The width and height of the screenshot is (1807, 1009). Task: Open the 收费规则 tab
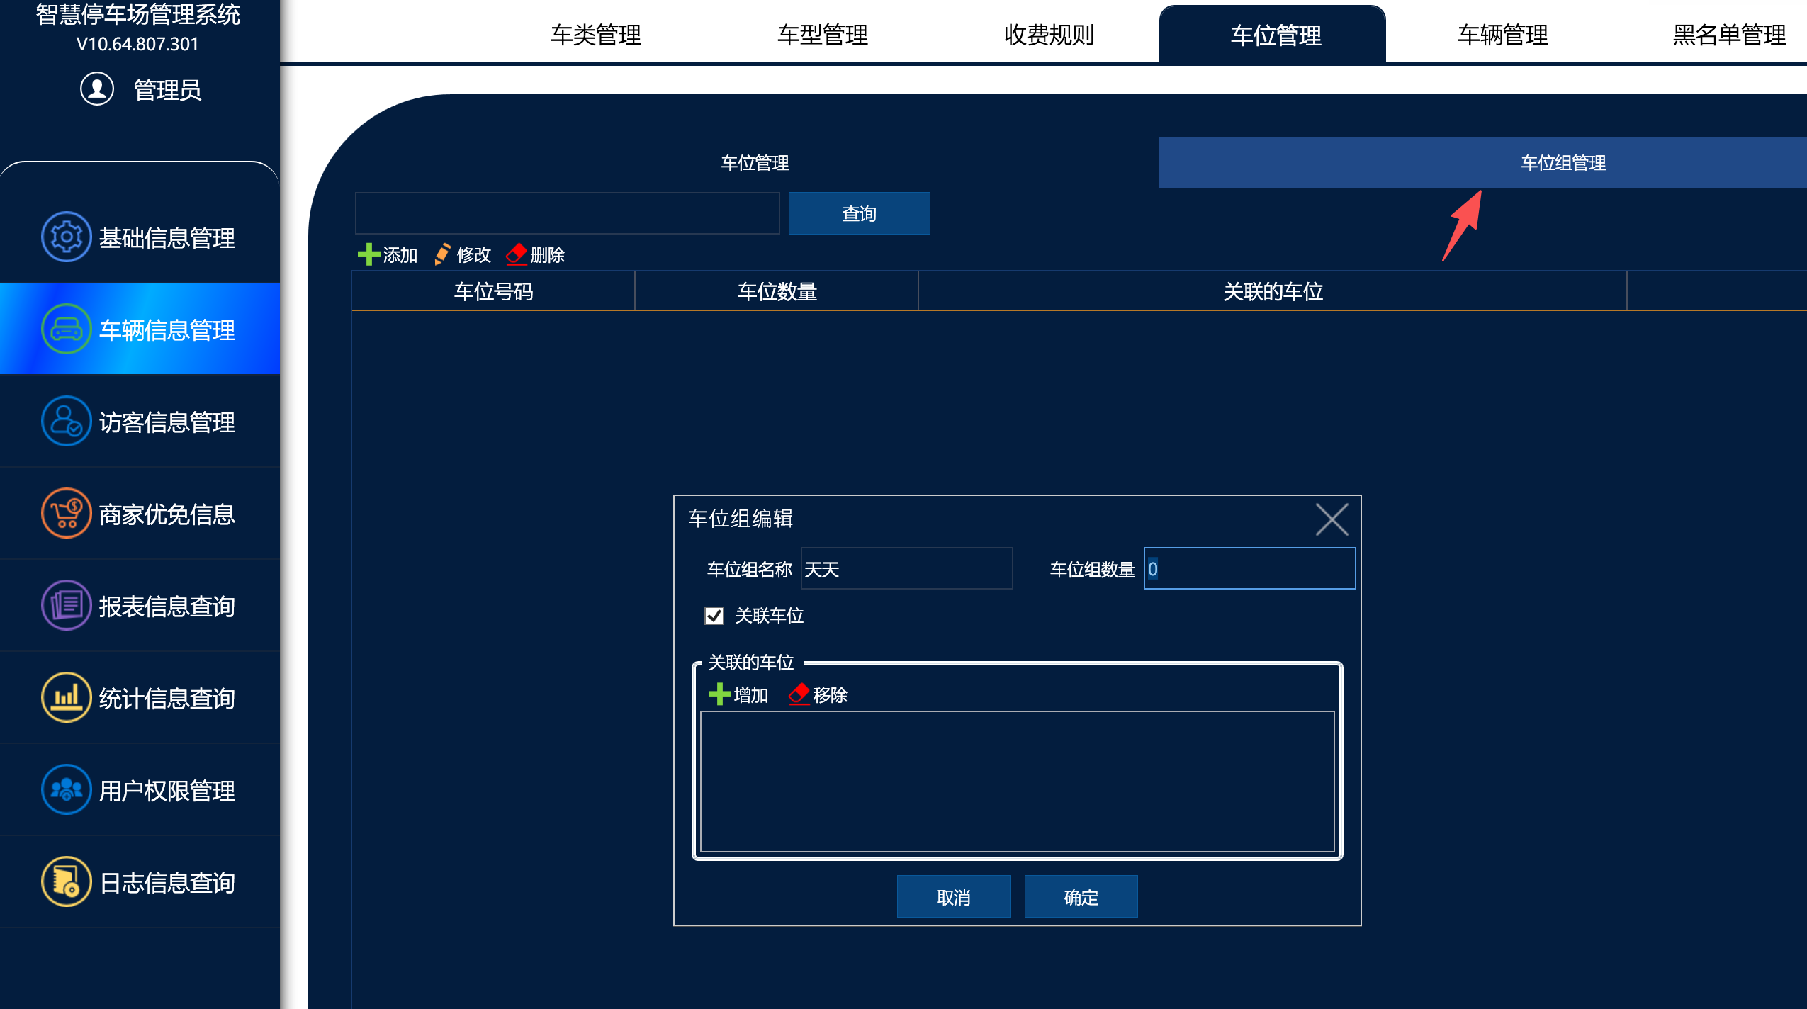1049,35
